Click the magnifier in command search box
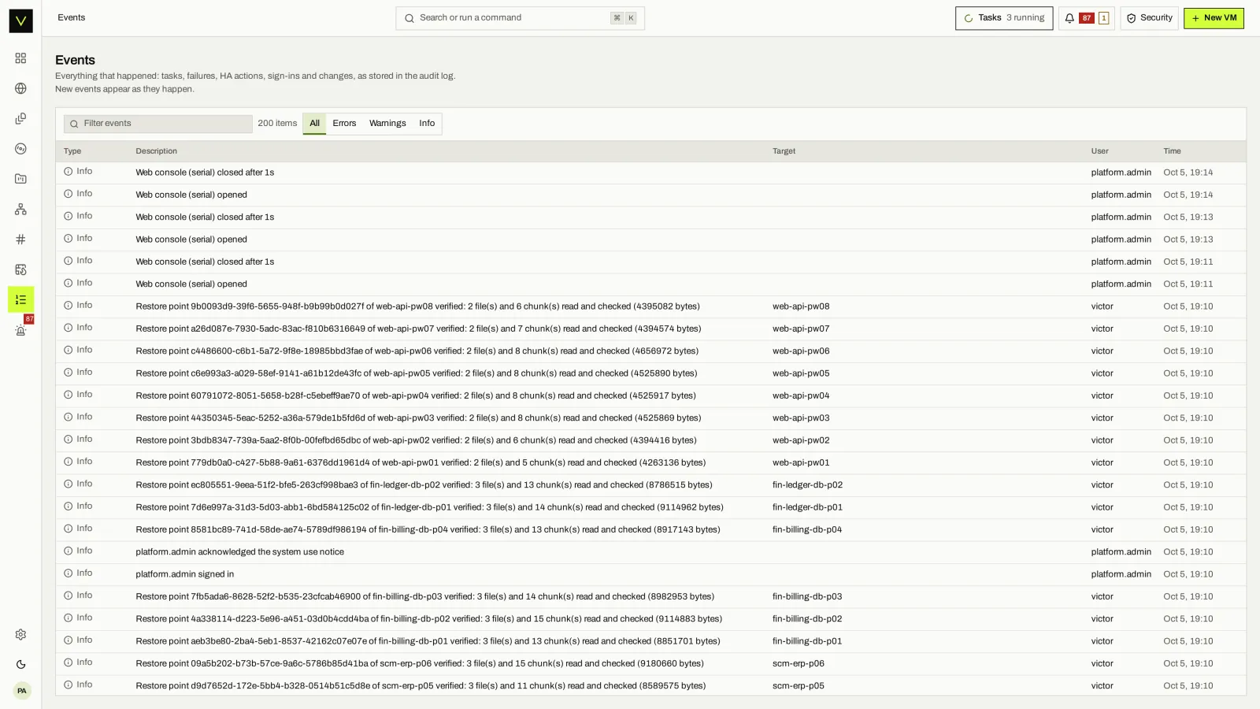 pos(409,18)
